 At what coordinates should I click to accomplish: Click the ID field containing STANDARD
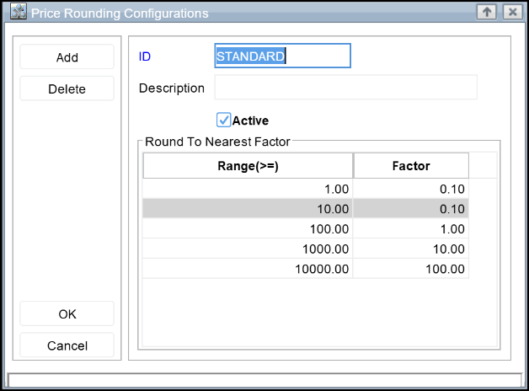282,56
